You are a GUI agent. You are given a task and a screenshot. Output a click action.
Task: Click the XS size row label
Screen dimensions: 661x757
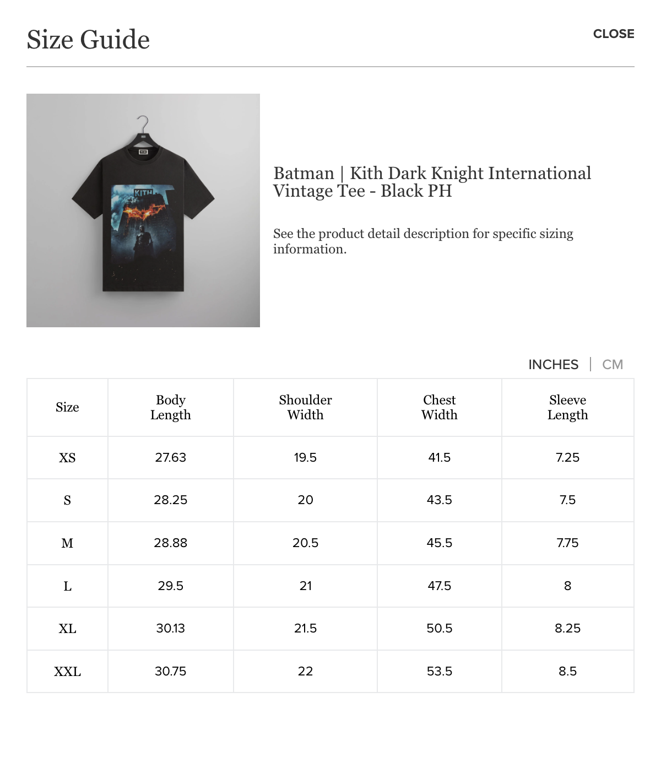pyautogui.click(x=67, y=458)
